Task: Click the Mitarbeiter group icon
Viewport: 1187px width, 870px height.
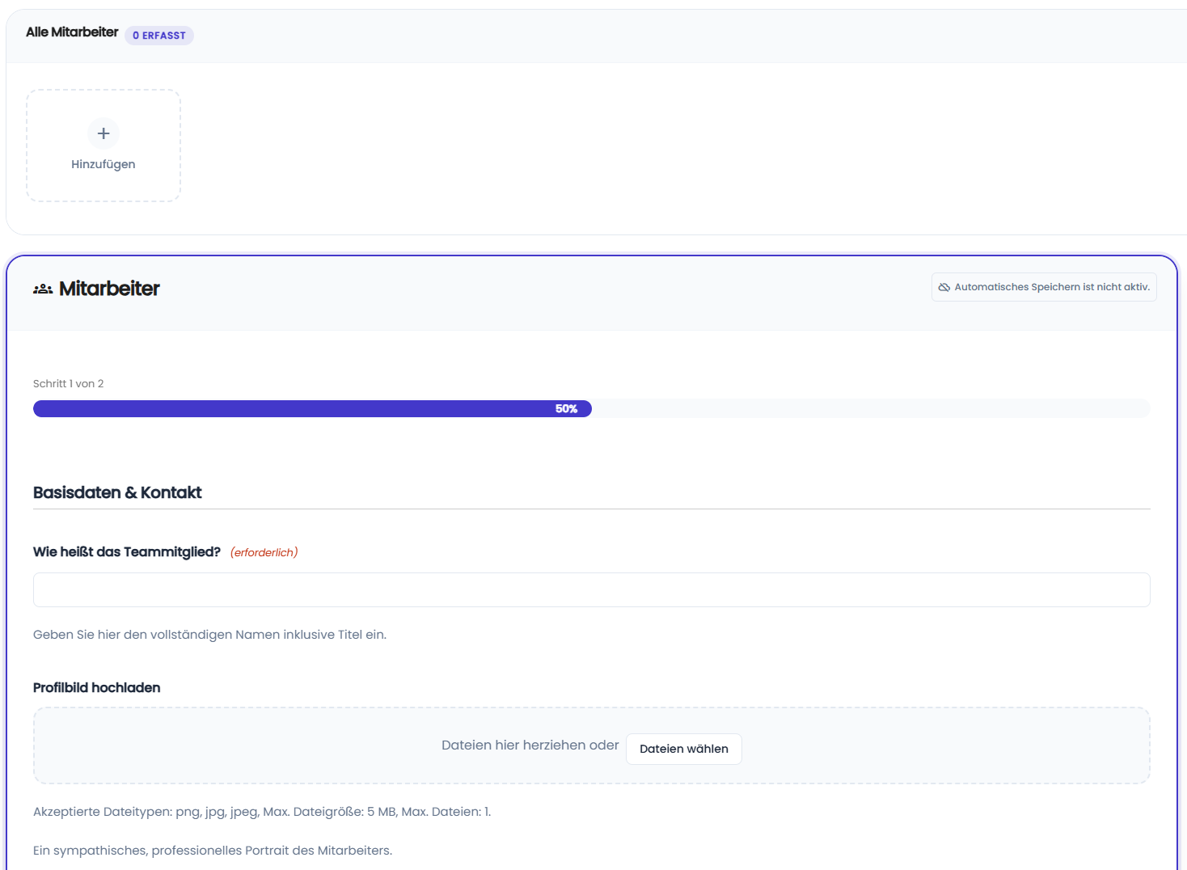Action: click(x=43, y=289)
